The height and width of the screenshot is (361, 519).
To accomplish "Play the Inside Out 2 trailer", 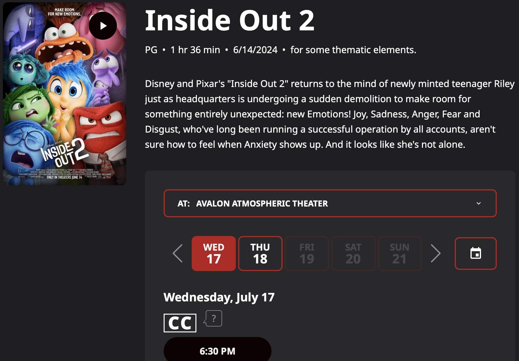I will [x=103, y=26].
